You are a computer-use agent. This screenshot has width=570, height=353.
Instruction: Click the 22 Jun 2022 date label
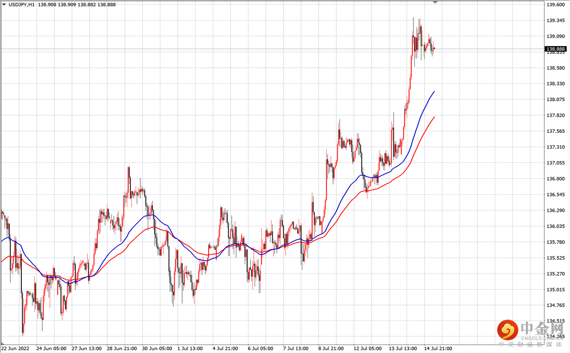pyautogui.click(x=15, y=348)
